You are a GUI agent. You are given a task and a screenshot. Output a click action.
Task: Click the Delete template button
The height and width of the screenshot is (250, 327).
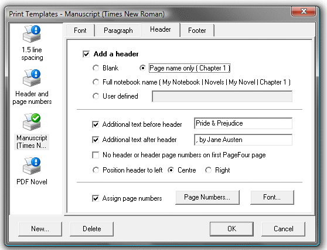point(92,229)
